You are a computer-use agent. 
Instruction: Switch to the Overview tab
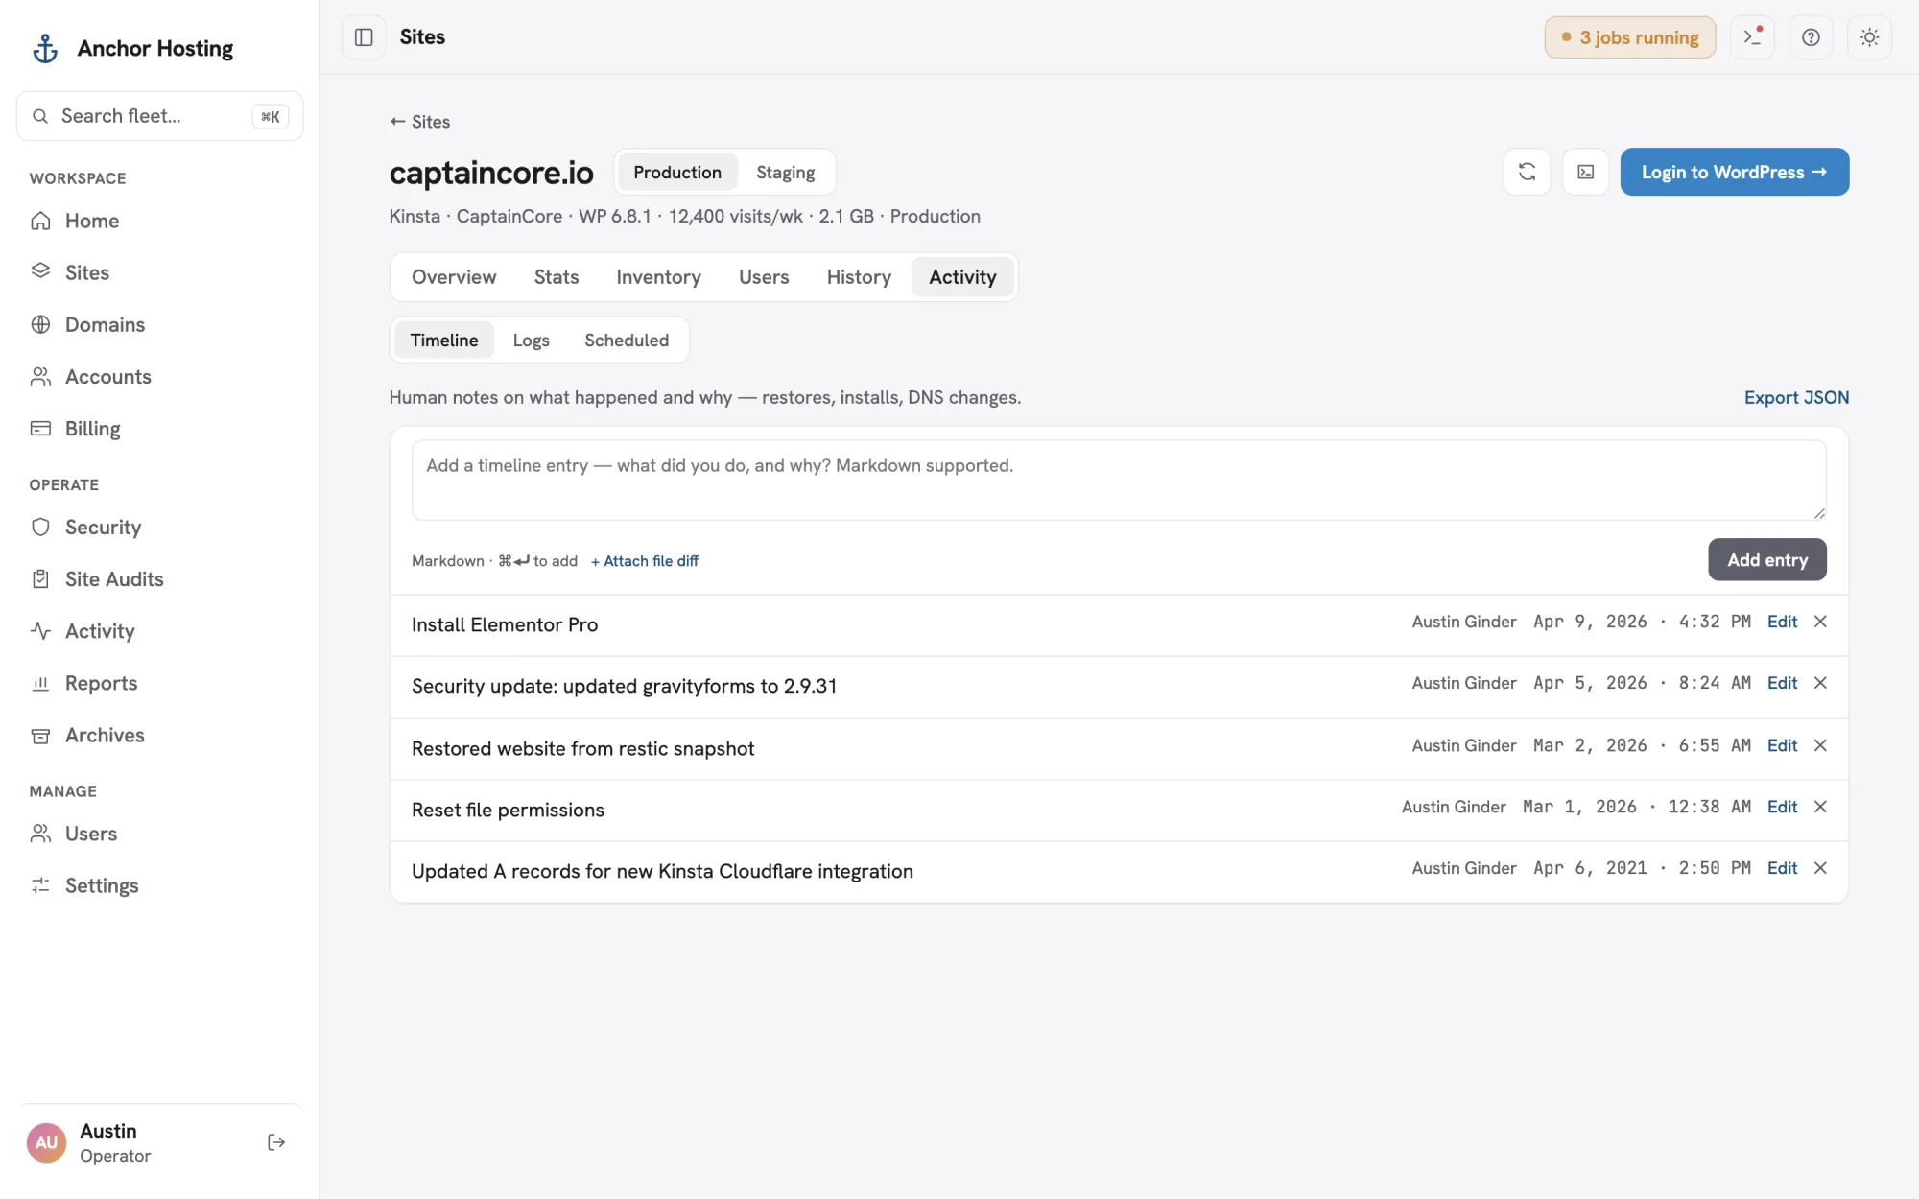coord(454,277)
